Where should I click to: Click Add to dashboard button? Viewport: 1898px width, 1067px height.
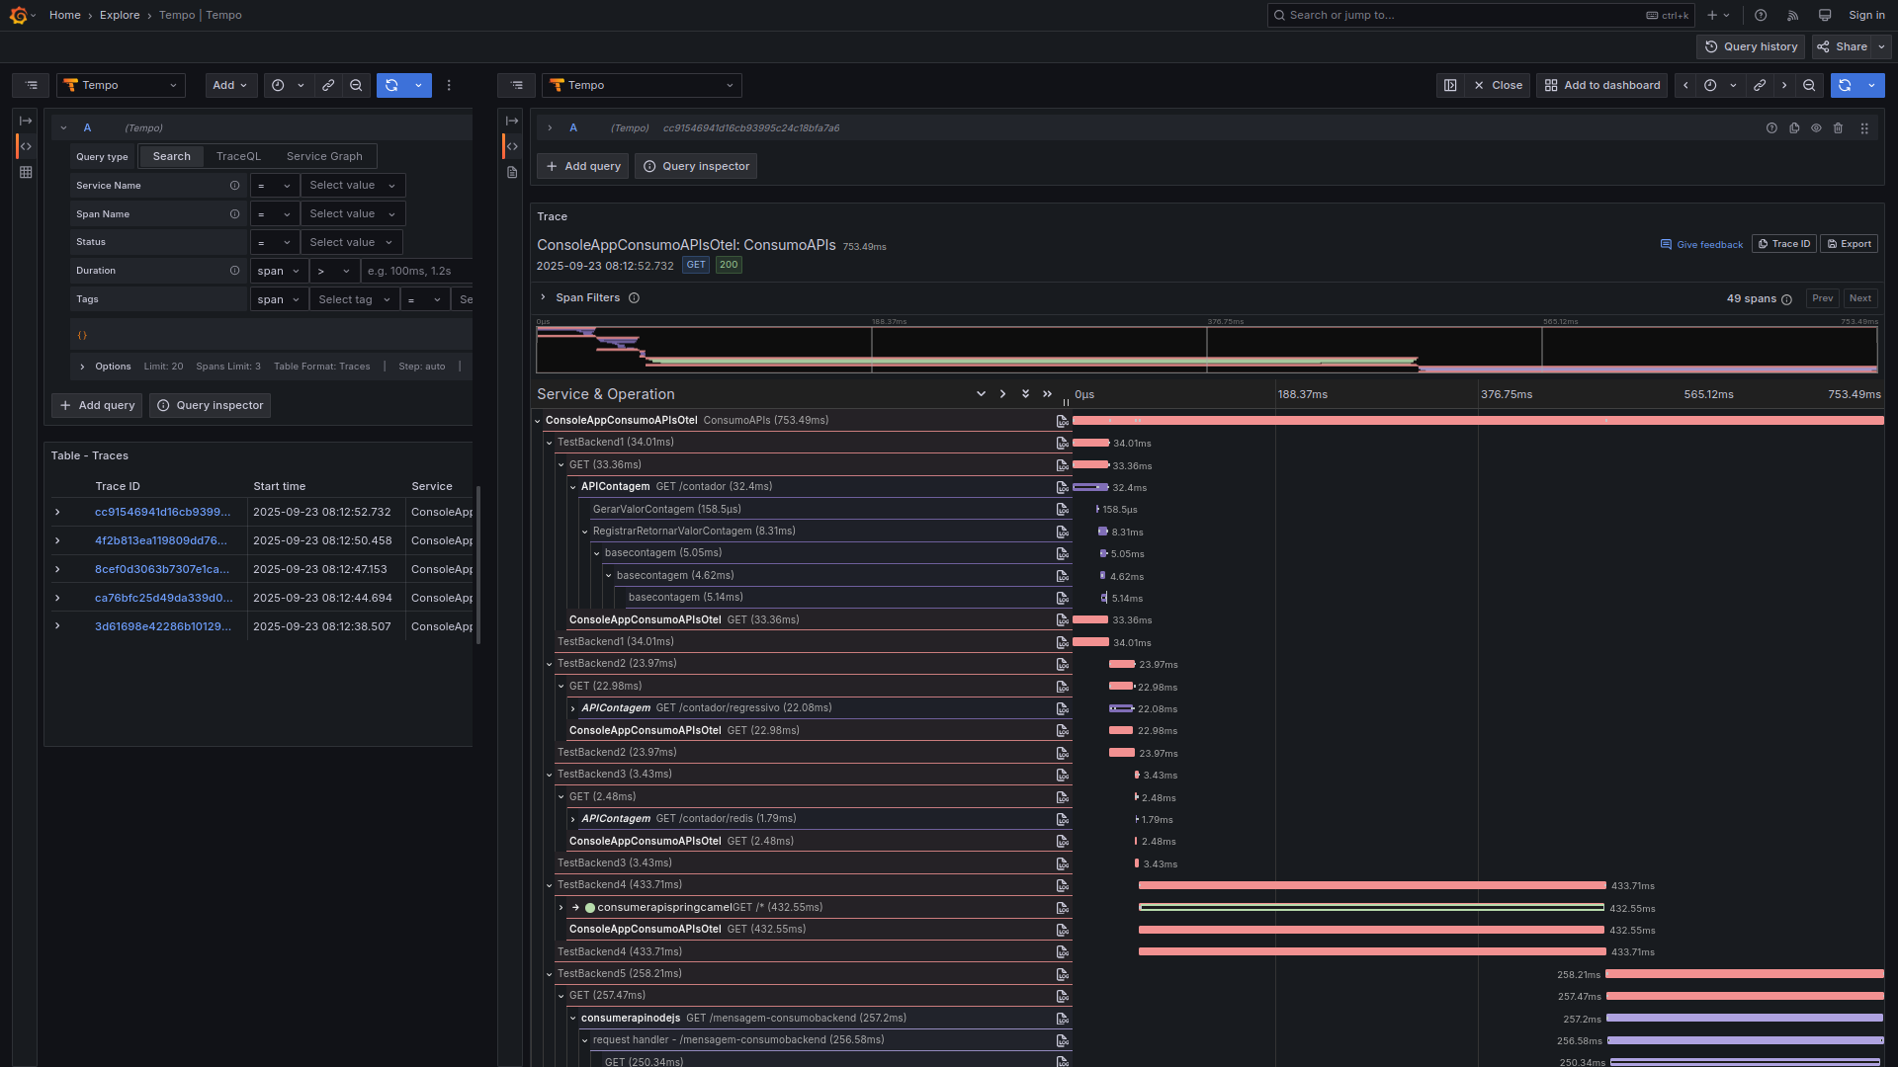tap(1601, 86)
